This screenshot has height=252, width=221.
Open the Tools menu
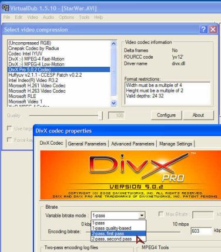(84, 17)
